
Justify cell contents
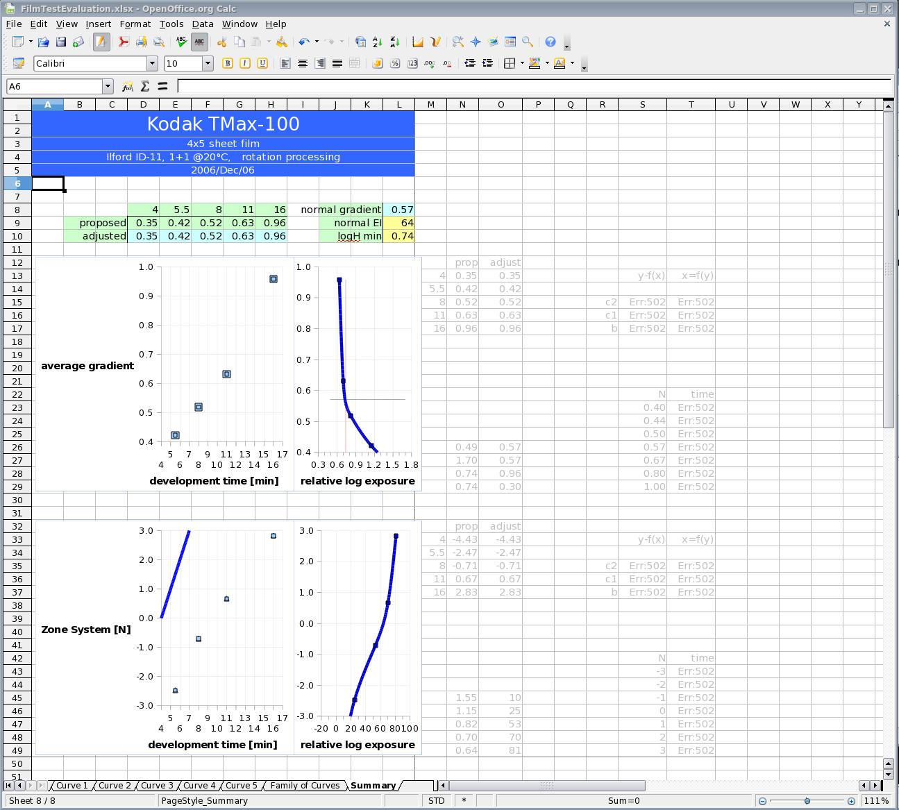coord(337,63)
